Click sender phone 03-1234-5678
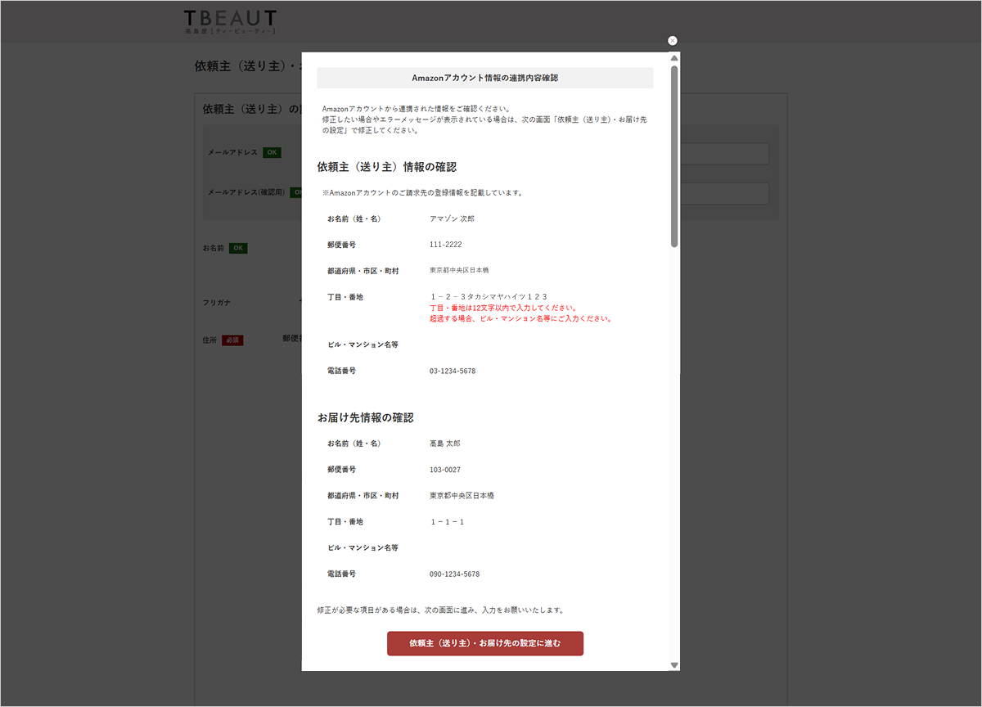This screenshot has height=707, width=982. click(x=453, y=371)
